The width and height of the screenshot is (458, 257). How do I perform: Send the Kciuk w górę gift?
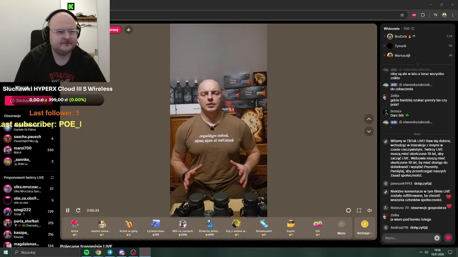point(128,228)
